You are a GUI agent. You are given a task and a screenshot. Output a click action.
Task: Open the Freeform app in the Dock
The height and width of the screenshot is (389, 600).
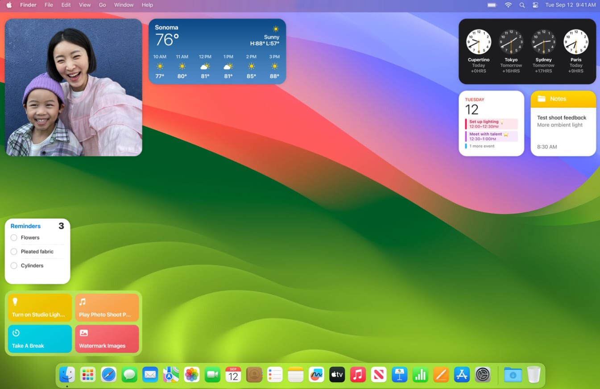[x=316, y=375]
